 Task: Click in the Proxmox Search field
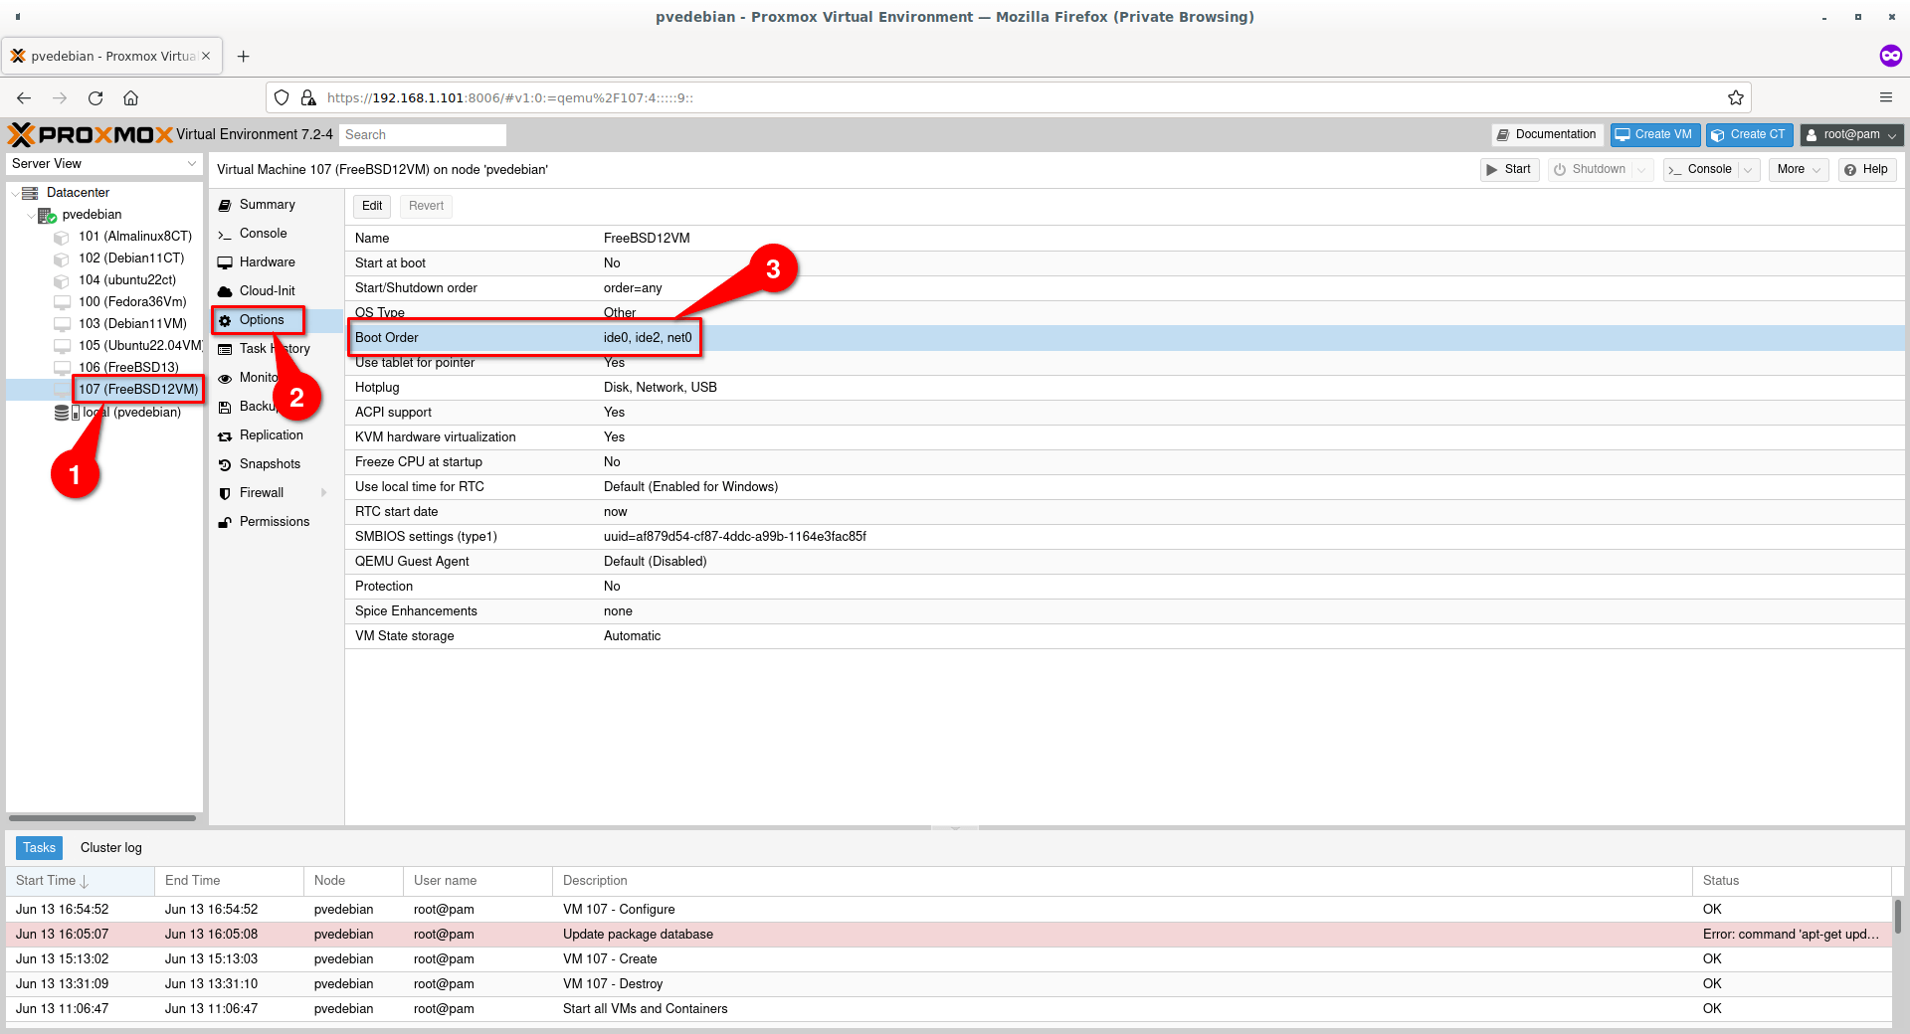pos(423,135)
